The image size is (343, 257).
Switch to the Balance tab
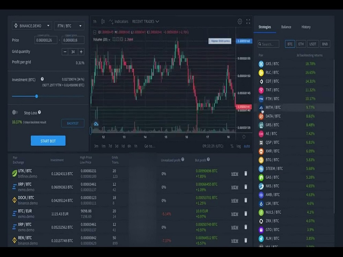[x=286, y=27]
